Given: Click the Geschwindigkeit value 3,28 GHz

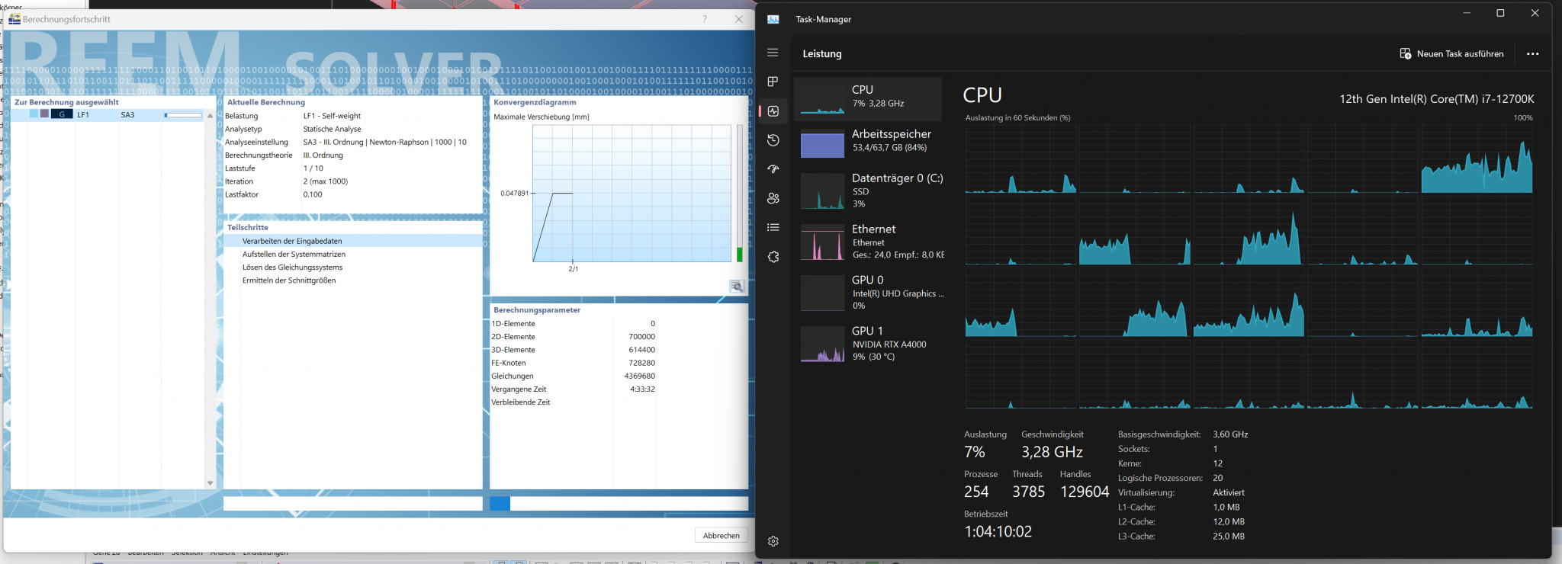Looking at the screenshot, I should [x=1052, y=452].
